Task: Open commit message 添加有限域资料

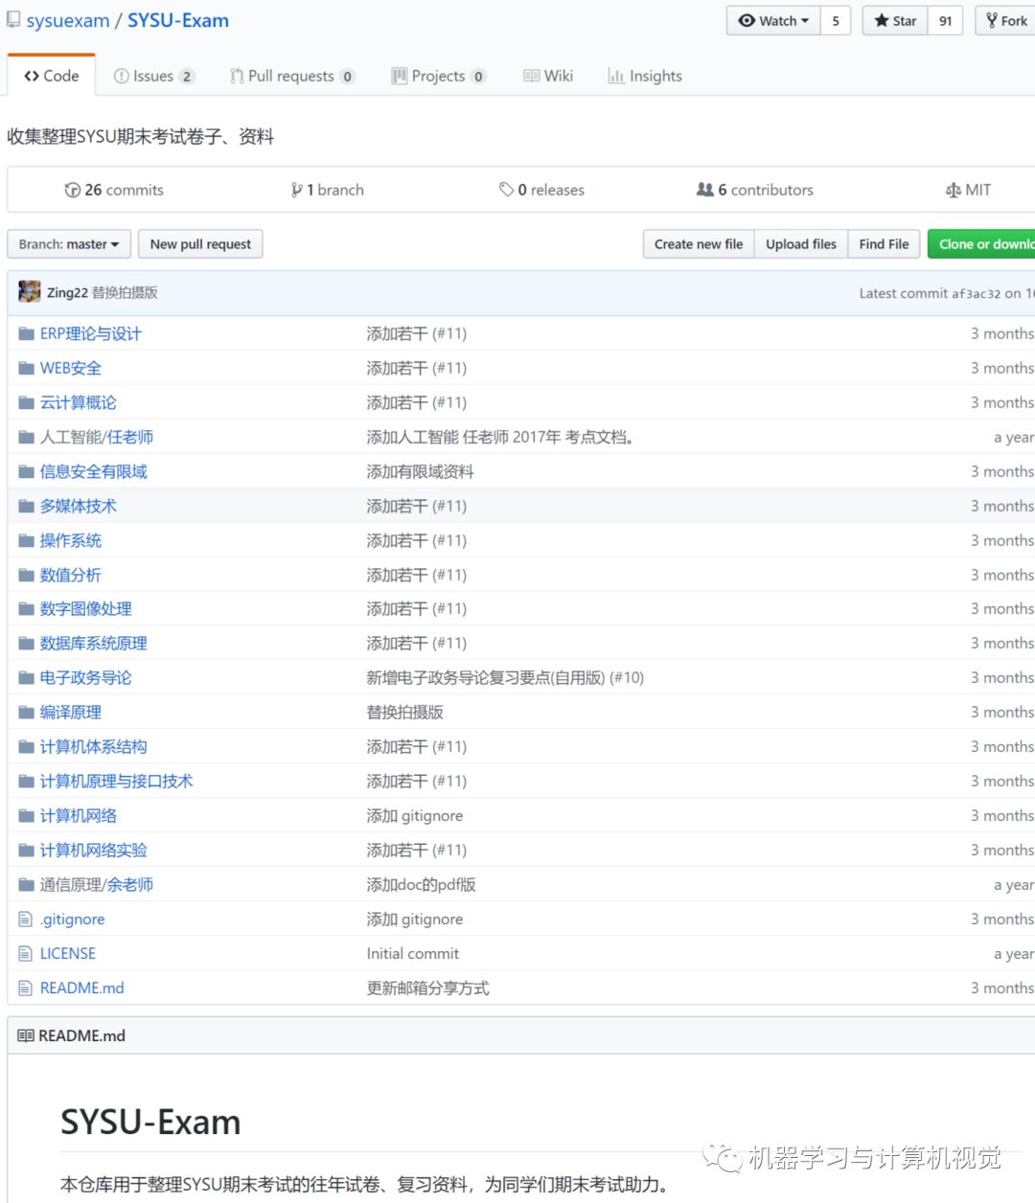Action: (420, 471)
